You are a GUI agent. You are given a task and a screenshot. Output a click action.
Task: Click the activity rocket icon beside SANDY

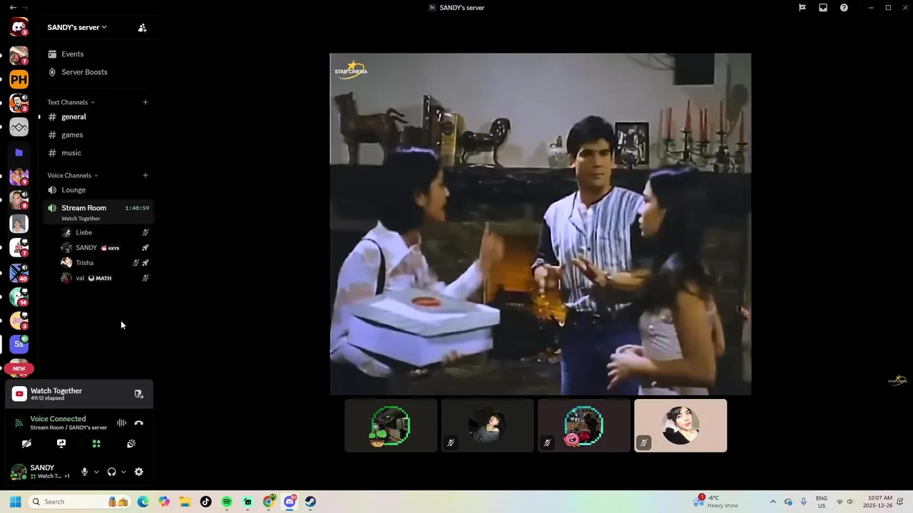click(146, 247)
